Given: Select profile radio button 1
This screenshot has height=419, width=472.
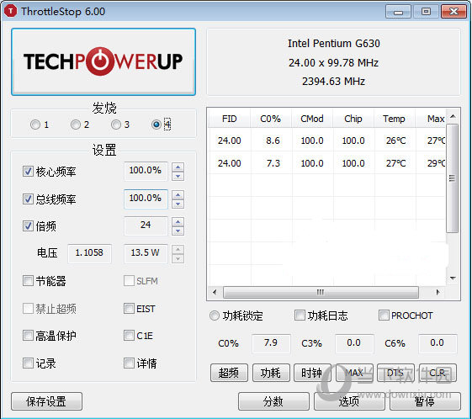Looking at the screenshot, I should tap(35, 125).
